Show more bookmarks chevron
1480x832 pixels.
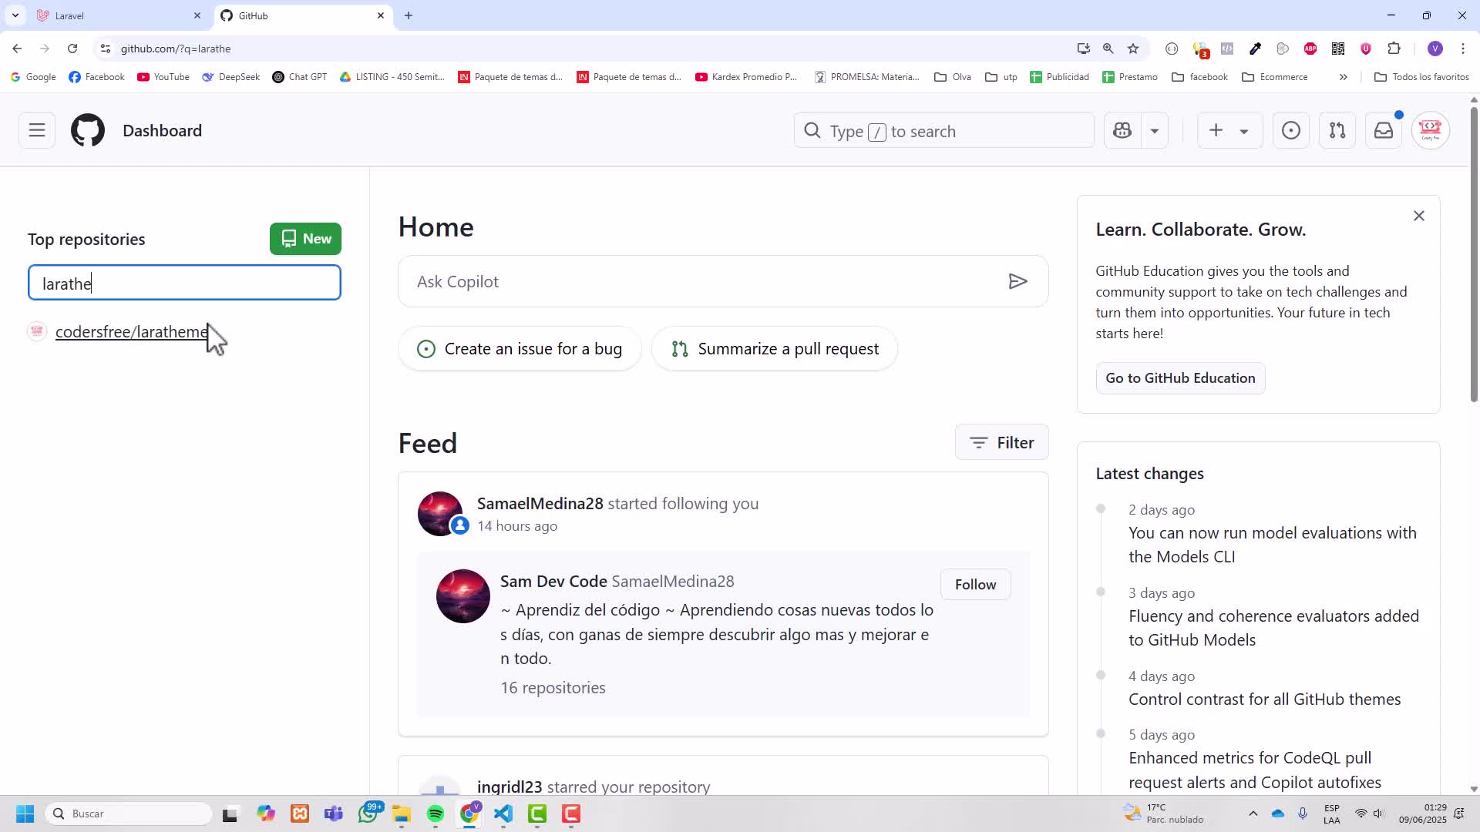[x=1343, y=77]
